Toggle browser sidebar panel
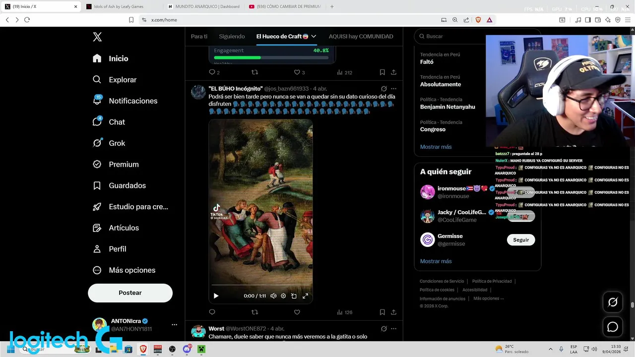Image resolution: width=635 pixels, height=357 pixels. tap(588, 20)
